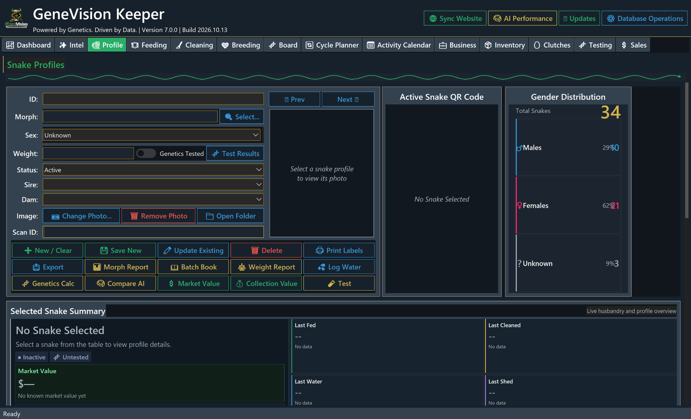The image size is (691, 419).
Task: Open the Status dropdown showing Active
Action: pos(153,170)
